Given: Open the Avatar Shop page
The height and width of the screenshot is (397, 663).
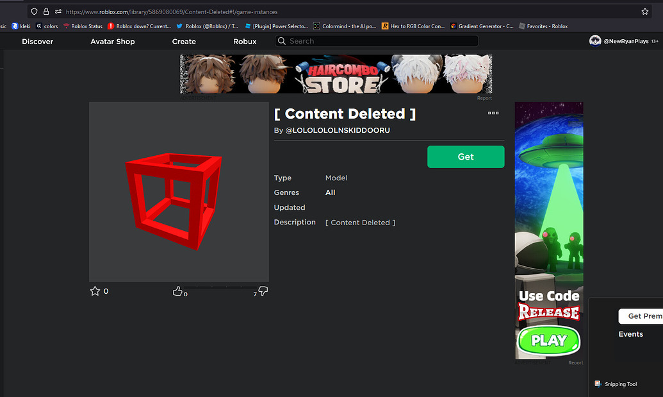Looking at the screenshot, I should click(112, 41).
